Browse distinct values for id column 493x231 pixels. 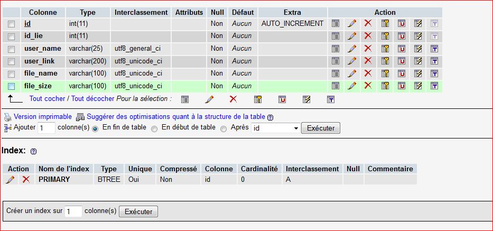coord(336,24)
